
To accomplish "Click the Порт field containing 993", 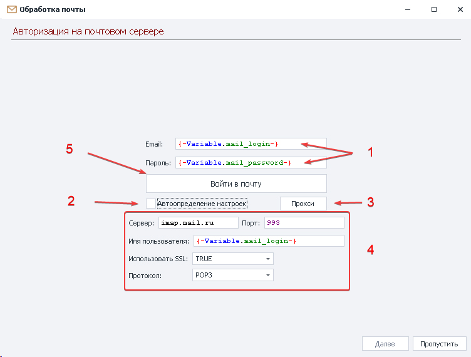I will [304, 222].
